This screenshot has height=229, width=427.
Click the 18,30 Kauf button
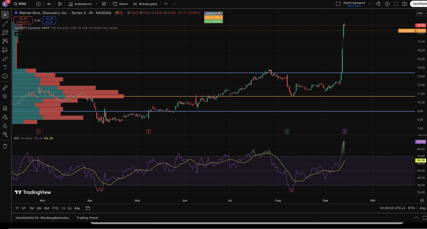point(49,20)
